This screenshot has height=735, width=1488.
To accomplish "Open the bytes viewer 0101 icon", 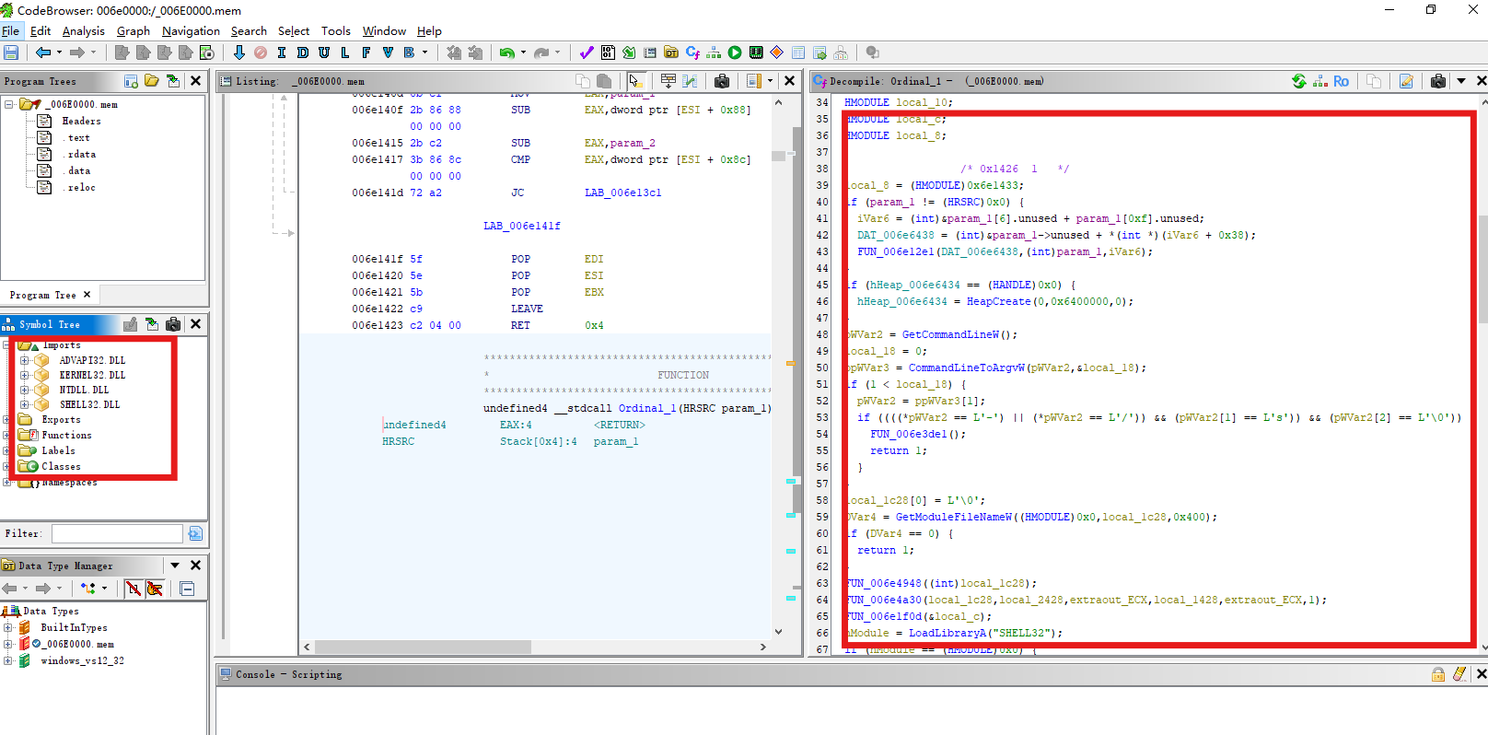I will [x=608, y=52].
